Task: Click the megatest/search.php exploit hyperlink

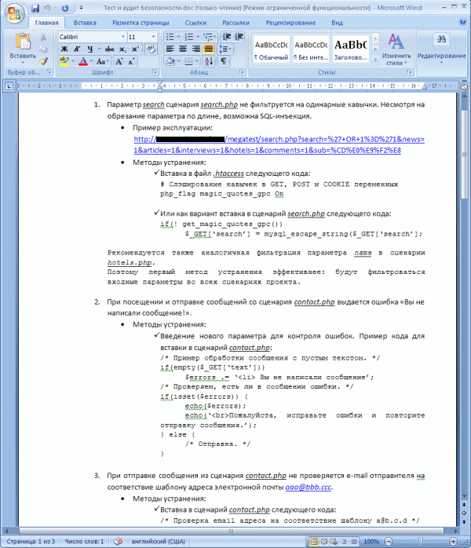Action: 279,144
